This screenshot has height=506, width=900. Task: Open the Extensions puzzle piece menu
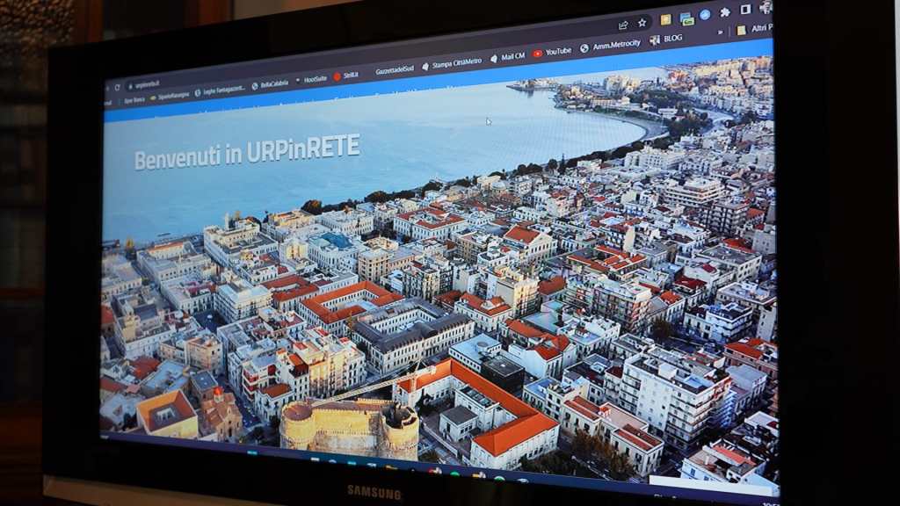pyautogui.click(x=725, y=12)
